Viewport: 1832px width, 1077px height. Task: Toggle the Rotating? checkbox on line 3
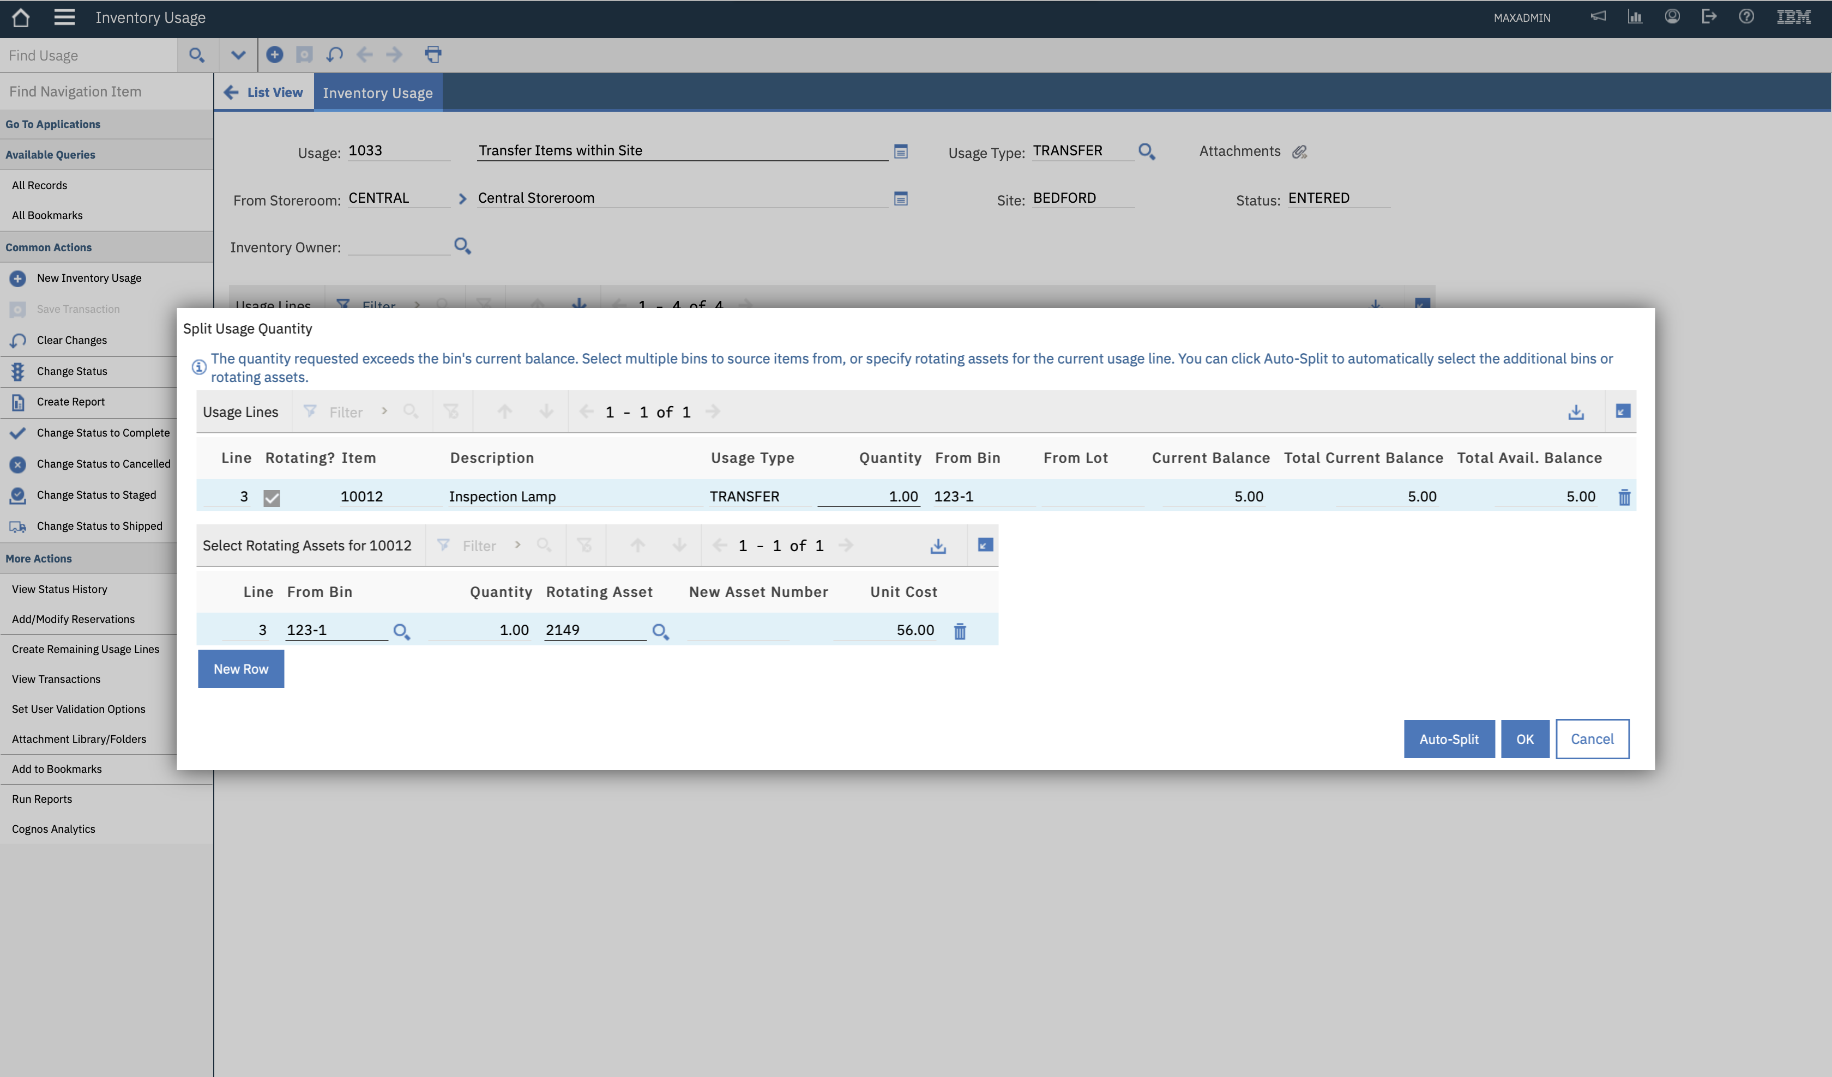pyautogui.click(x=273, y=497)
